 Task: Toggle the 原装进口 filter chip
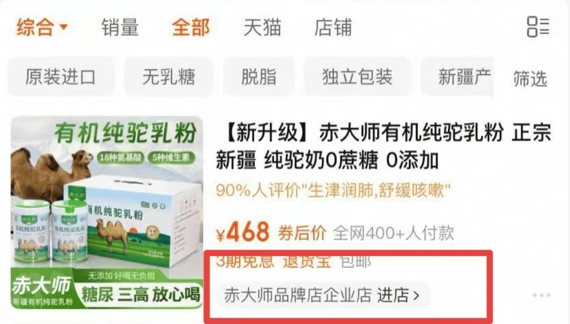(61, 77)
